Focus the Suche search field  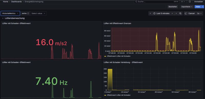tap(157, 2)
